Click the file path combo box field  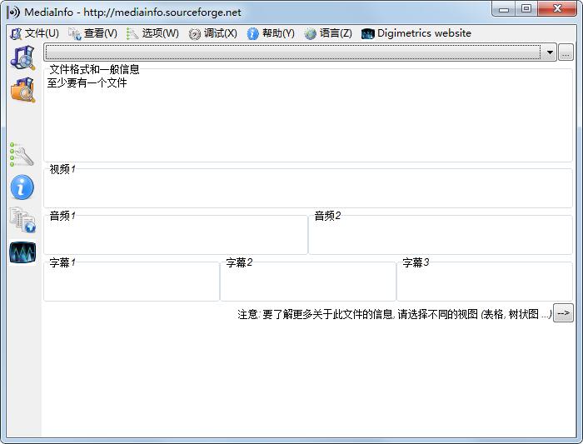(291, 52)
